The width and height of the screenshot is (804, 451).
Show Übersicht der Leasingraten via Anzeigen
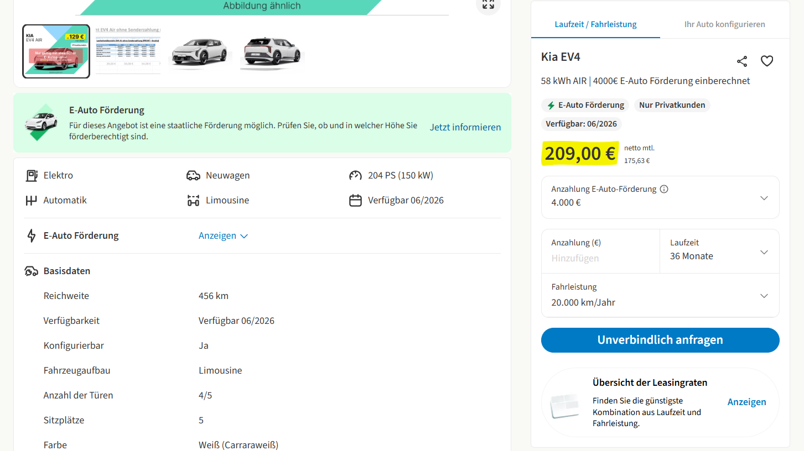coord(746,402)
